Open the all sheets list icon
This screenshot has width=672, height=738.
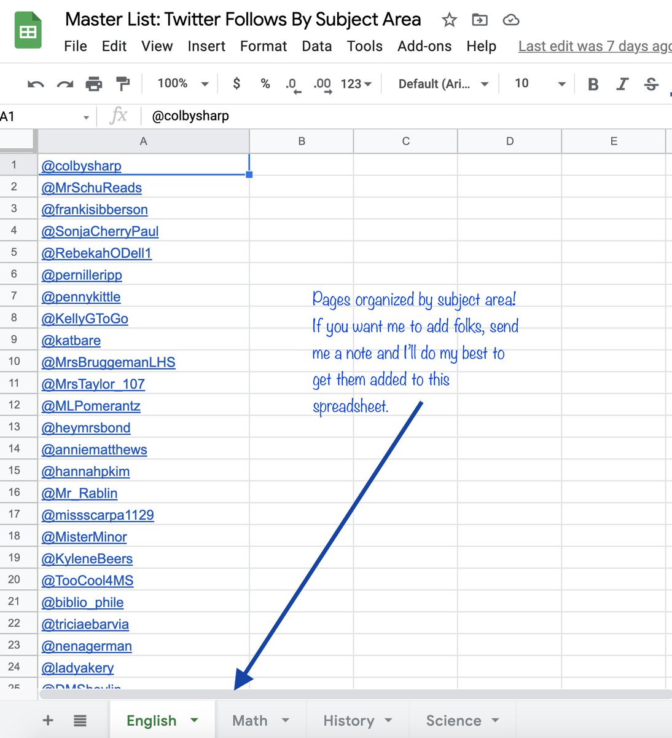click(80, 720)
